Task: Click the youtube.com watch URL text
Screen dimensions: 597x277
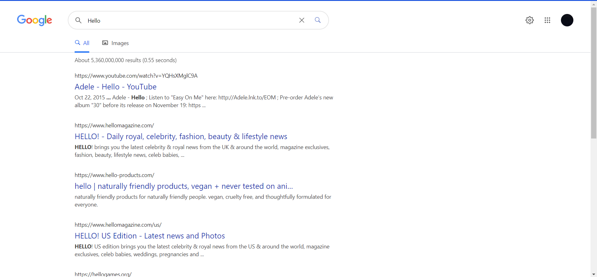Action: [x=136, y=76]
